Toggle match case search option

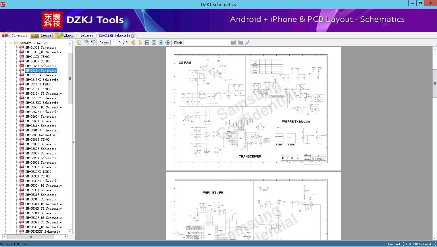(247, 43)
